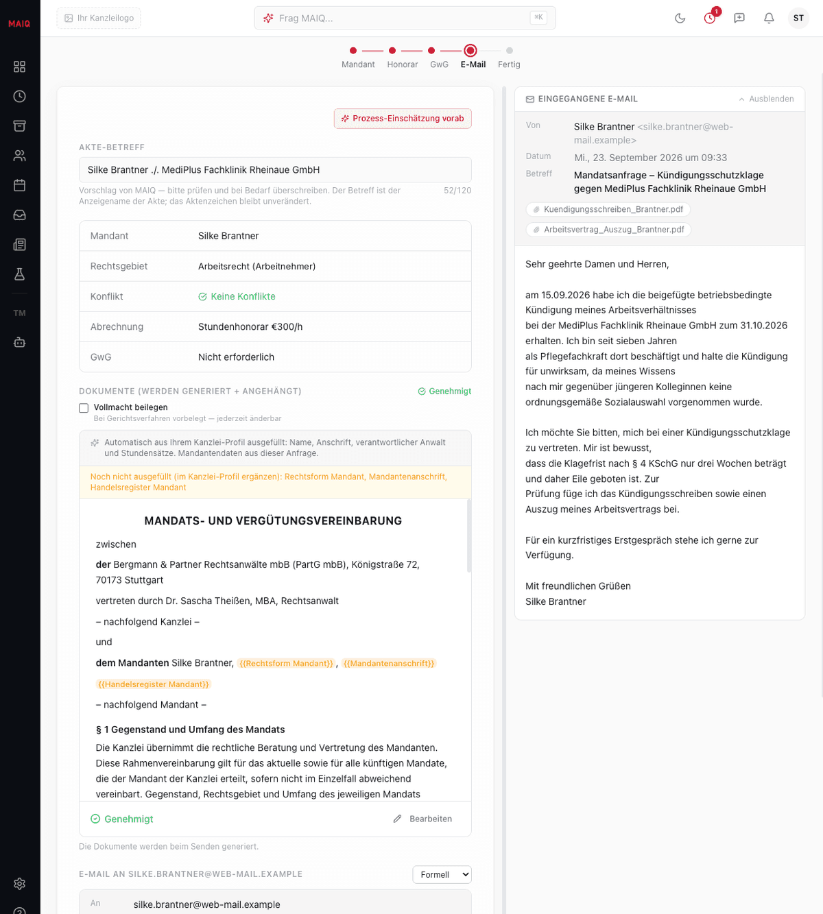This screenshot has width=823, height=914.
Task: Click the 'Stundenhonorar €300/h' value
Action: coord(250,327)
